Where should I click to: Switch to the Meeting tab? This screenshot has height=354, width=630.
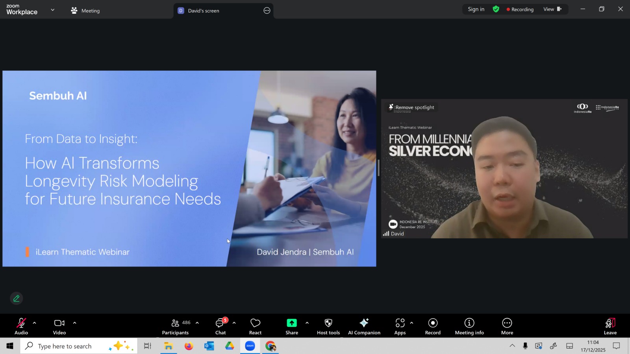85,11
